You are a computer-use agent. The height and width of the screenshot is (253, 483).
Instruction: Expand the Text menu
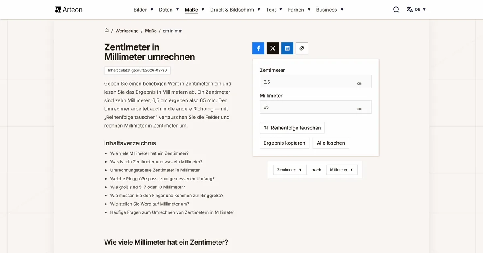click(274, 10)
